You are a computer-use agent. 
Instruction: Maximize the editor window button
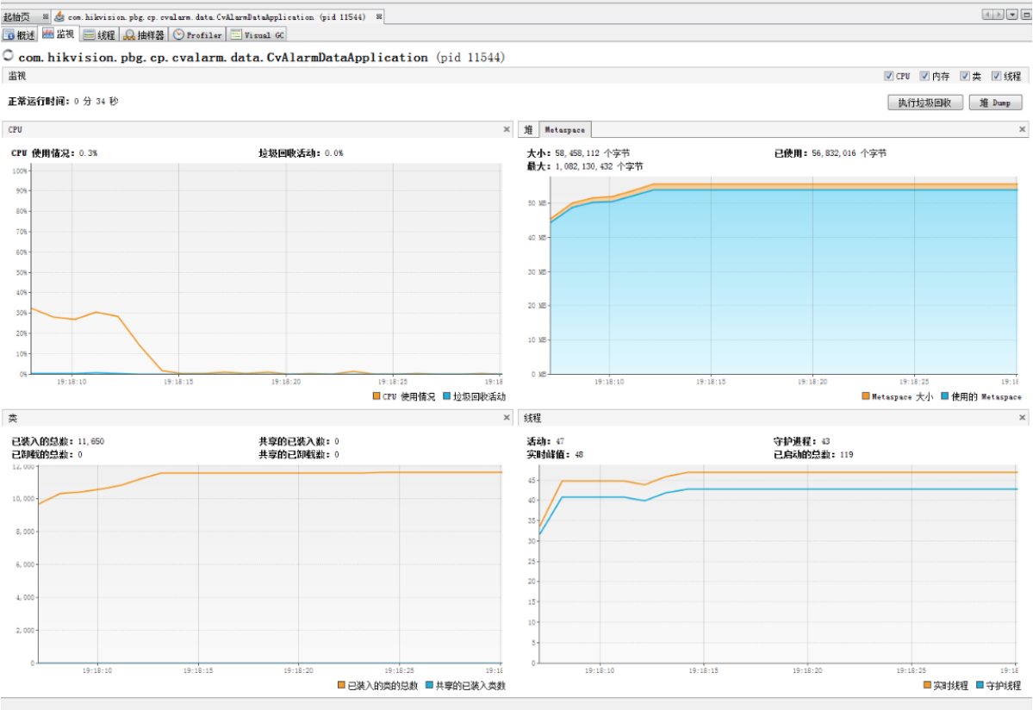(1026, 15)
